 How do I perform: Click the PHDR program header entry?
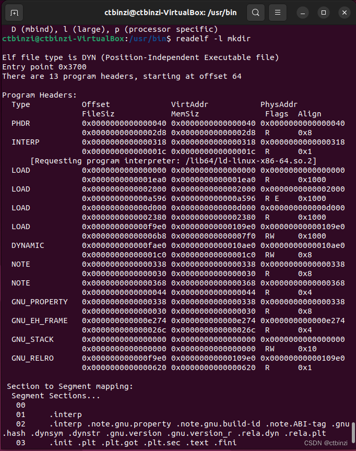point(20,123)
